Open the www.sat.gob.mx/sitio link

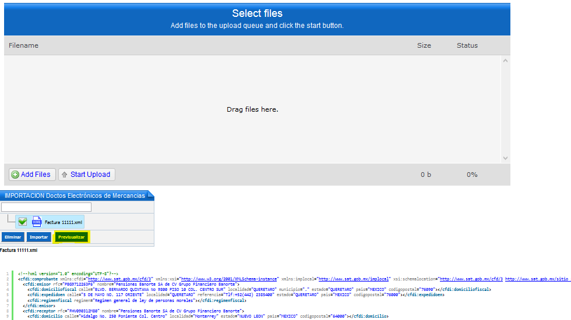tap(537, 279)
